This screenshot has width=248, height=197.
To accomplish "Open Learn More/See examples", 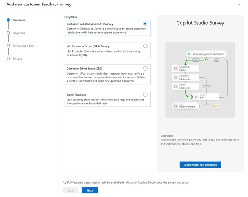I will tap(200, 164).
